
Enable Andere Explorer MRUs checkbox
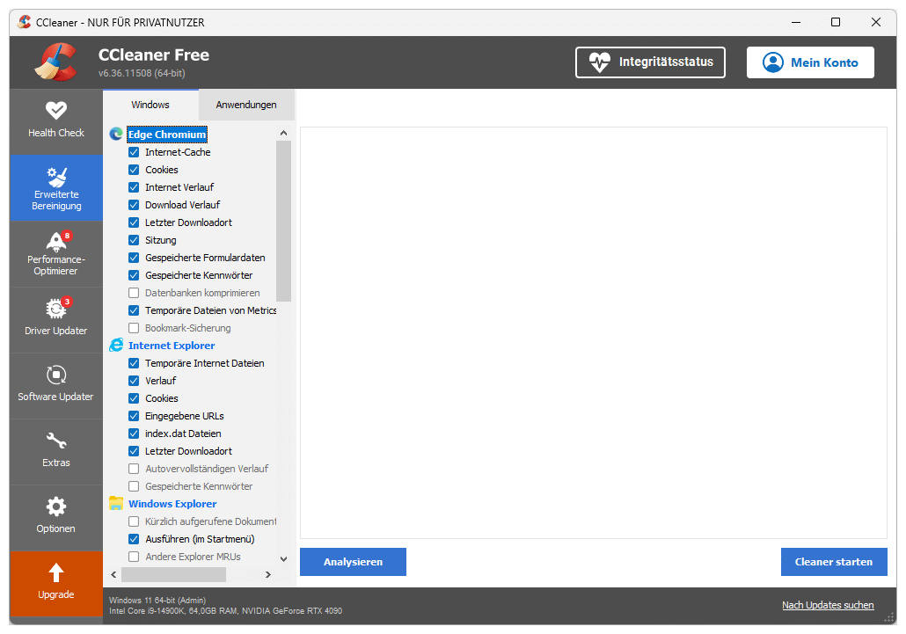pyautogui.click(x=134, y=557)
